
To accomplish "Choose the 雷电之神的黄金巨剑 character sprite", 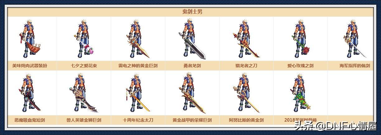I will (x=139, y=39).
